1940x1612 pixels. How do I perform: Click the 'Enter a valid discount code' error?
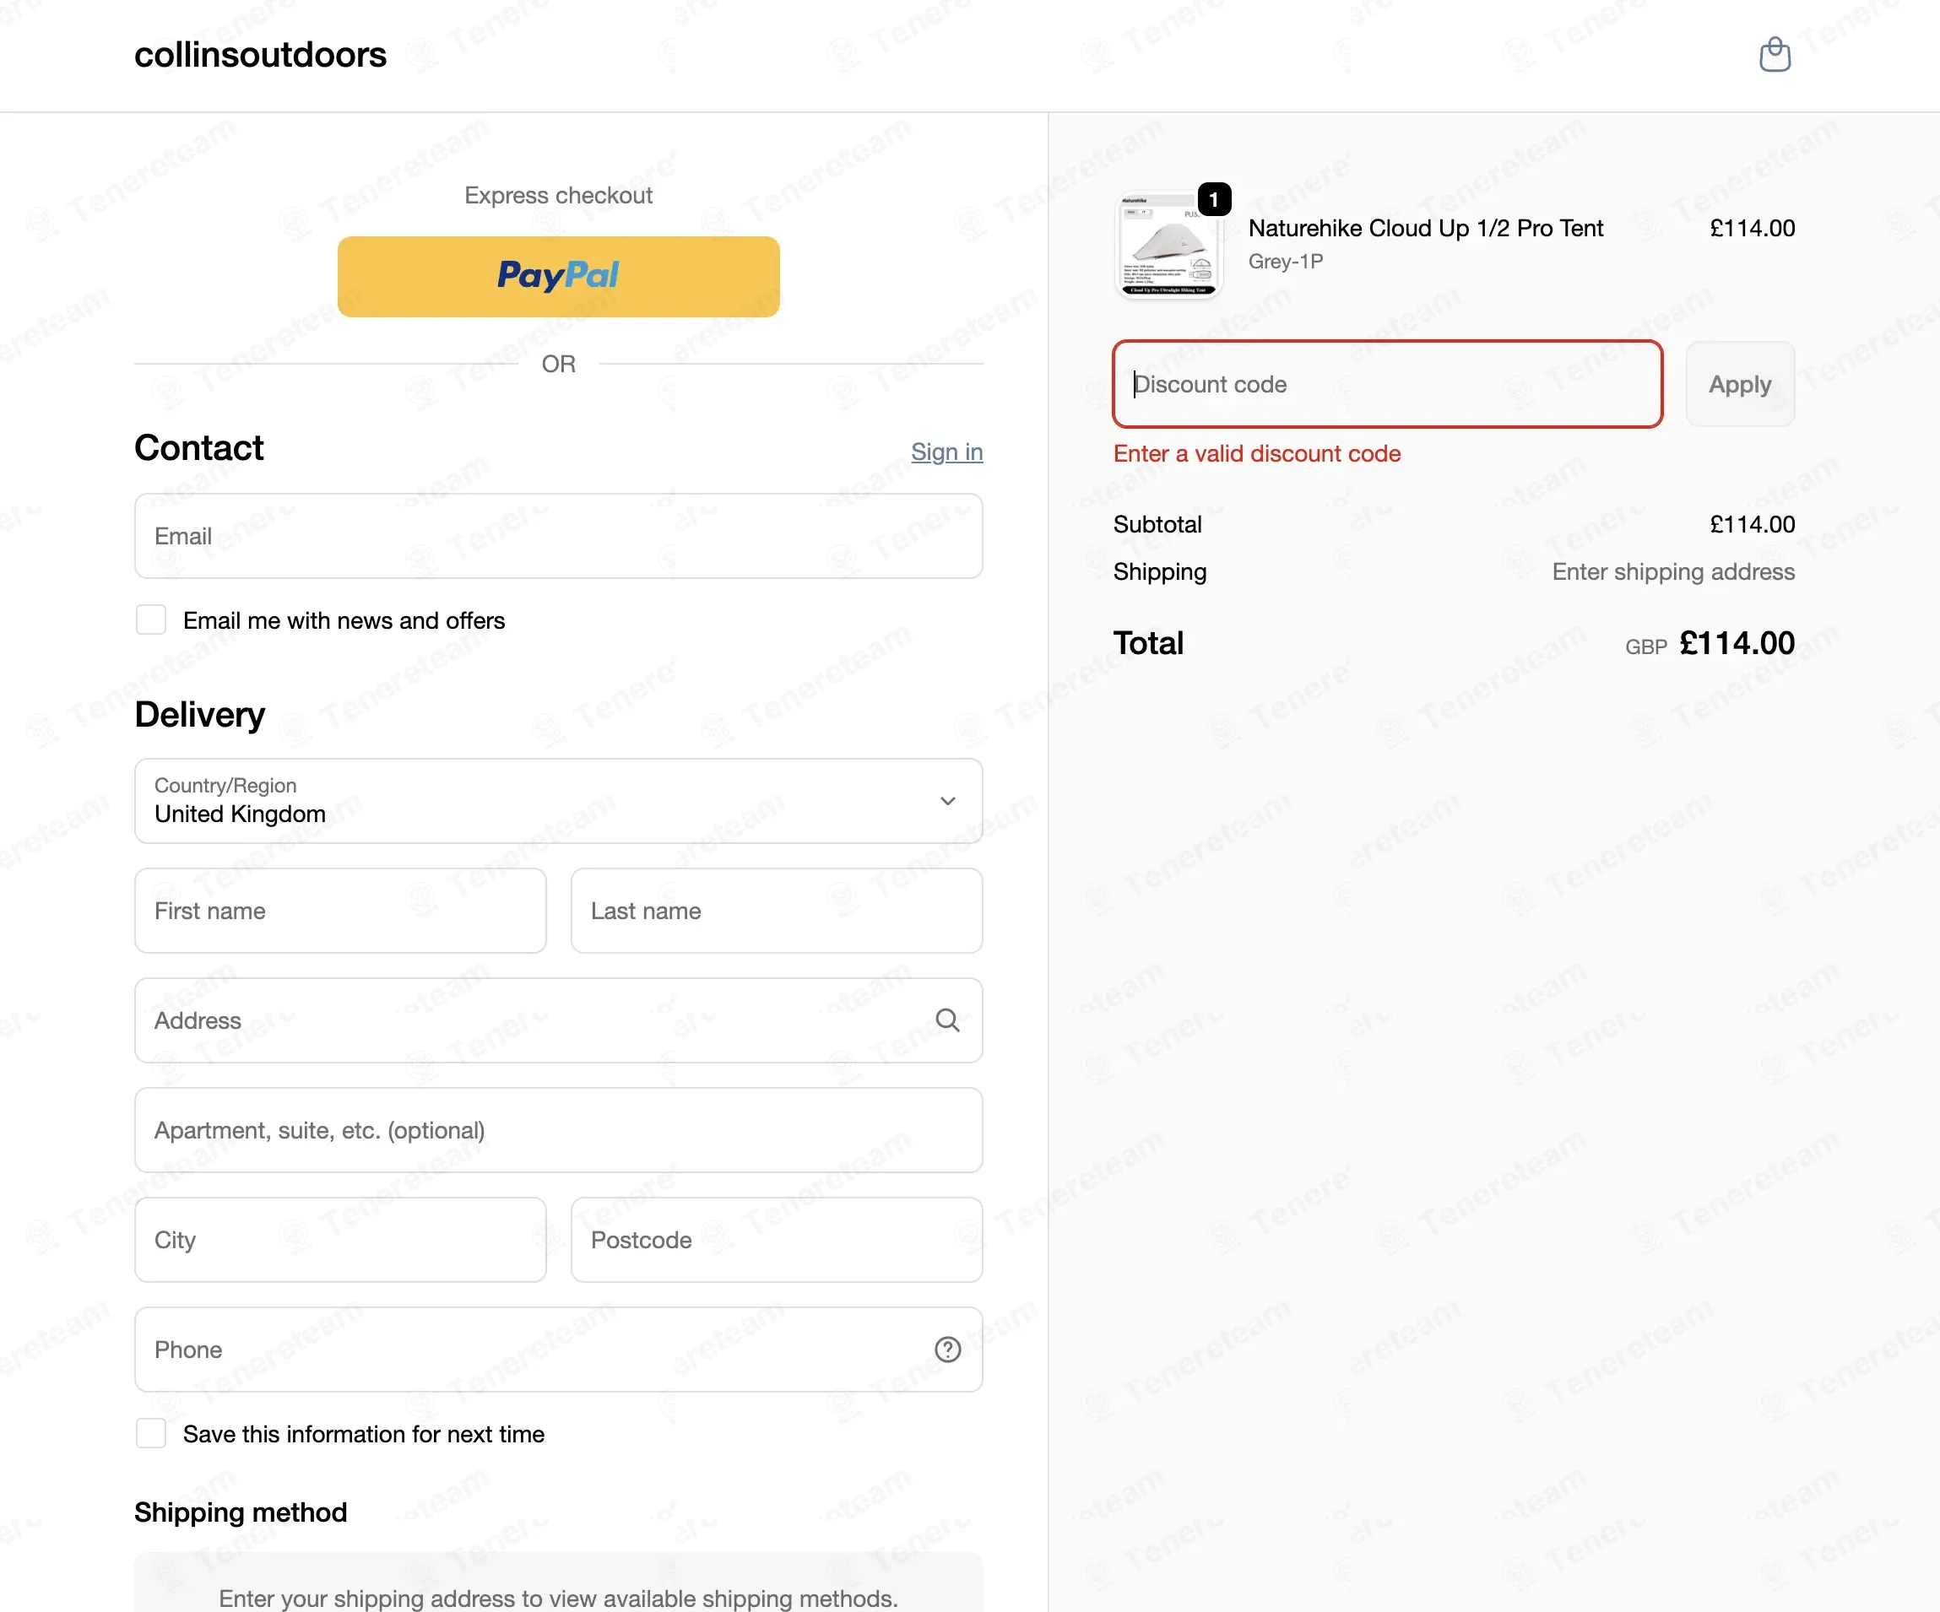point(1256,453)
